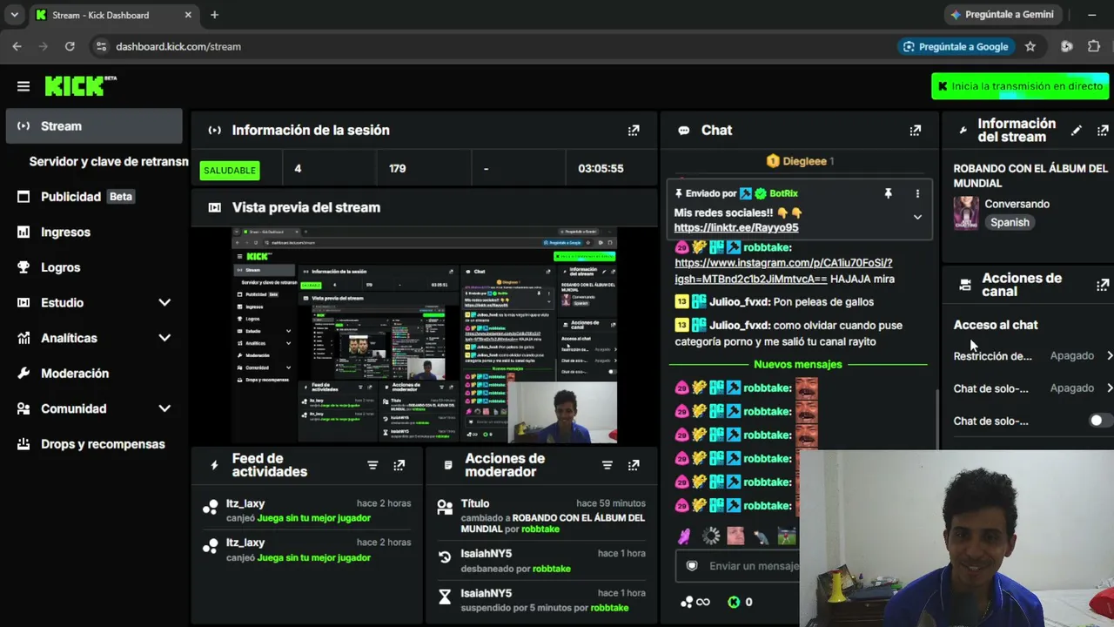Screen dimensions: 1114x627
Task: Click the 03:05:55 session timer
Action: [x=601, y=169]
